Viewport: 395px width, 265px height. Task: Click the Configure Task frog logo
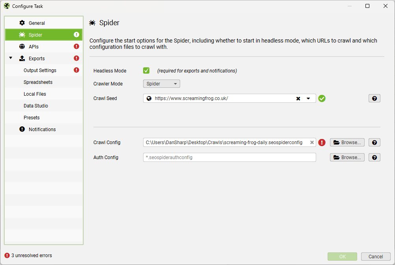tap(7, 6)
